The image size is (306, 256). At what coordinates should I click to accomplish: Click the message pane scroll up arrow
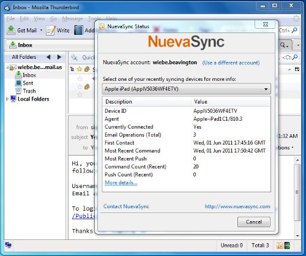(x=297, y=160)
